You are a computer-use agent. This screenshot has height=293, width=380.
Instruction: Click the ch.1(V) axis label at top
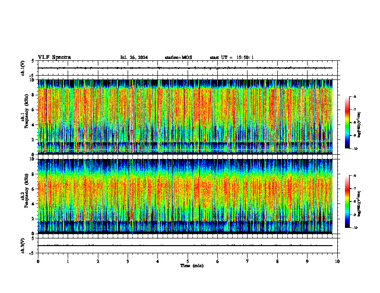(23, 68)
